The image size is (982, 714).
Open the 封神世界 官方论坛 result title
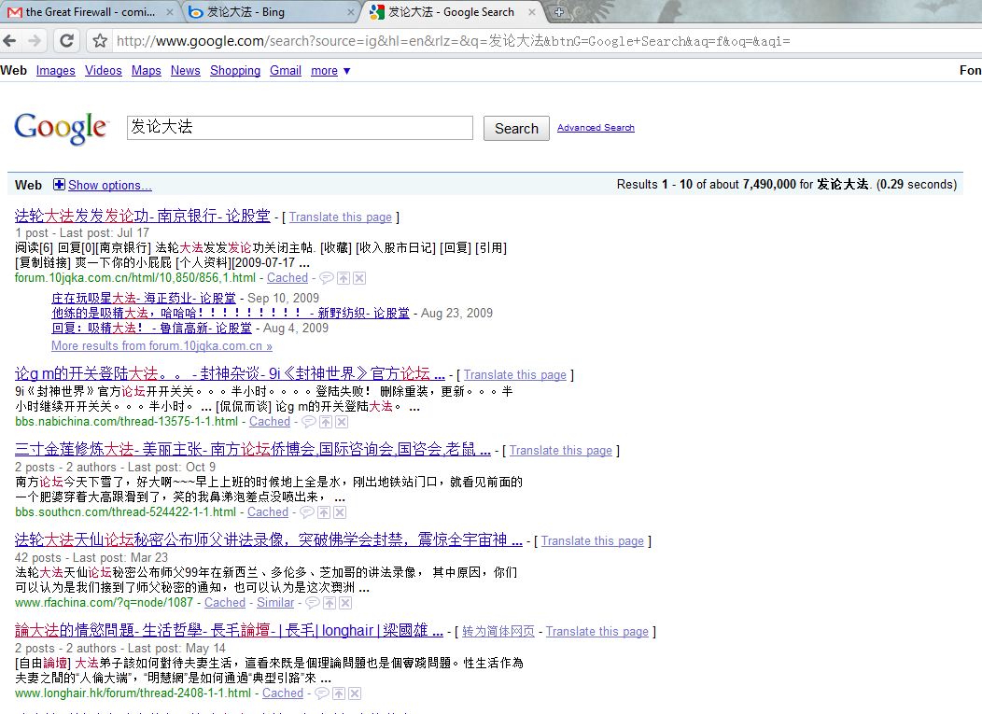tap(230, 374)
